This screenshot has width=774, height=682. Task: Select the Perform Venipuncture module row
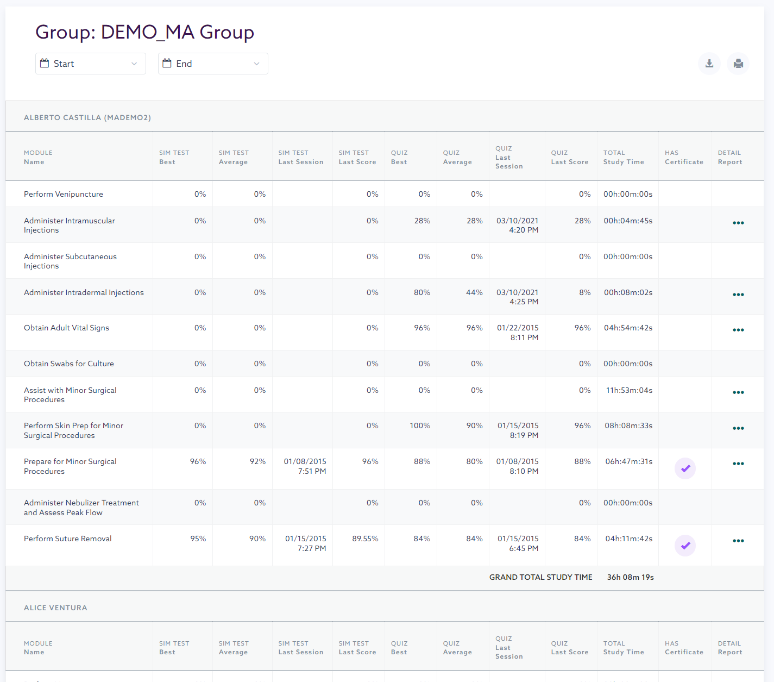(64, 194)
